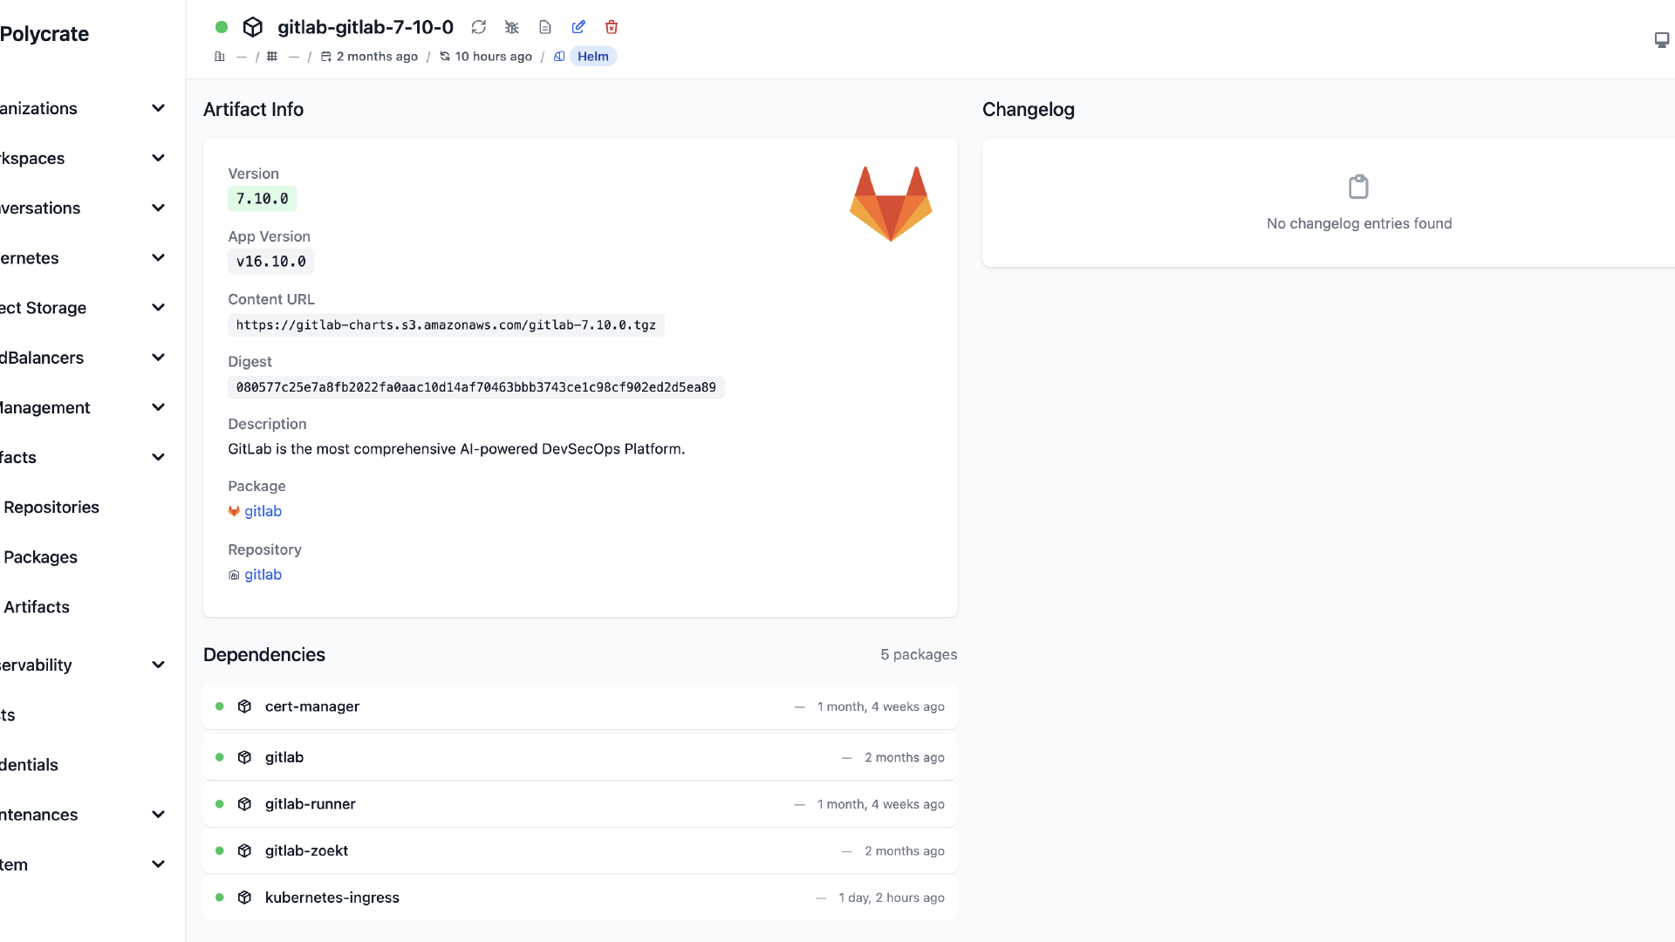
Task: Open the cert-manager dependency row
Action: [x=312, y=706]
